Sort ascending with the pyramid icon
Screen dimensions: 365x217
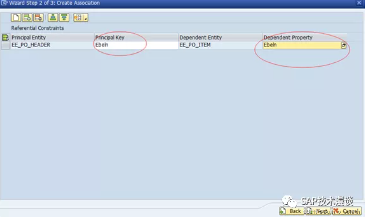pos(53,17)
